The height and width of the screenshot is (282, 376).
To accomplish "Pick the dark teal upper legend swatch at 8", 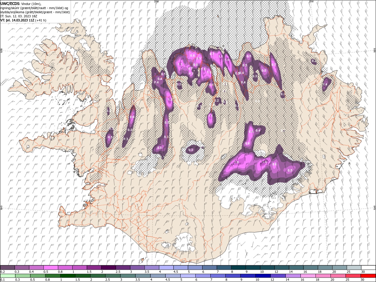I will [238, 268].
